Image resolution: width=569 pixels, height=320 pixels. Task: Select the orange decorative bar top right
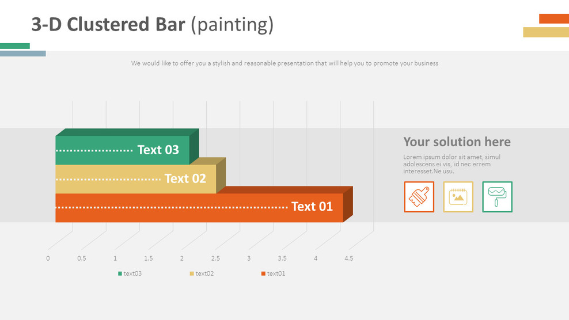554,18
